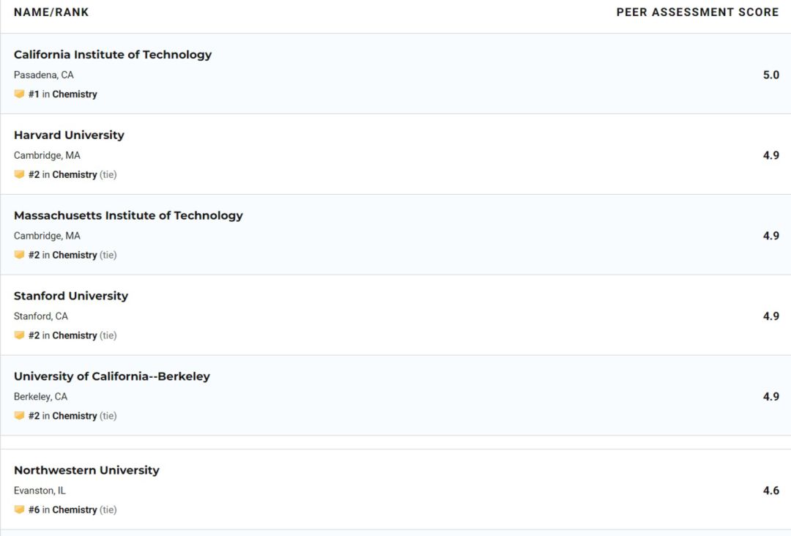Click the badge icon in the Stanford University row
Image resolution: width=791 pixels, height=536 pixels.
[19, 335]
